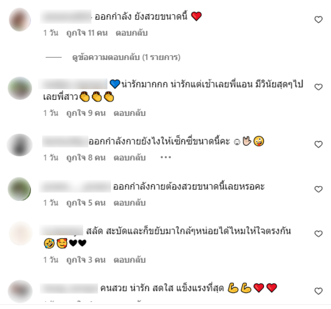Reply to the comment with 9 likes
Screen dimensions: 331x309
(x=130, y=113)
